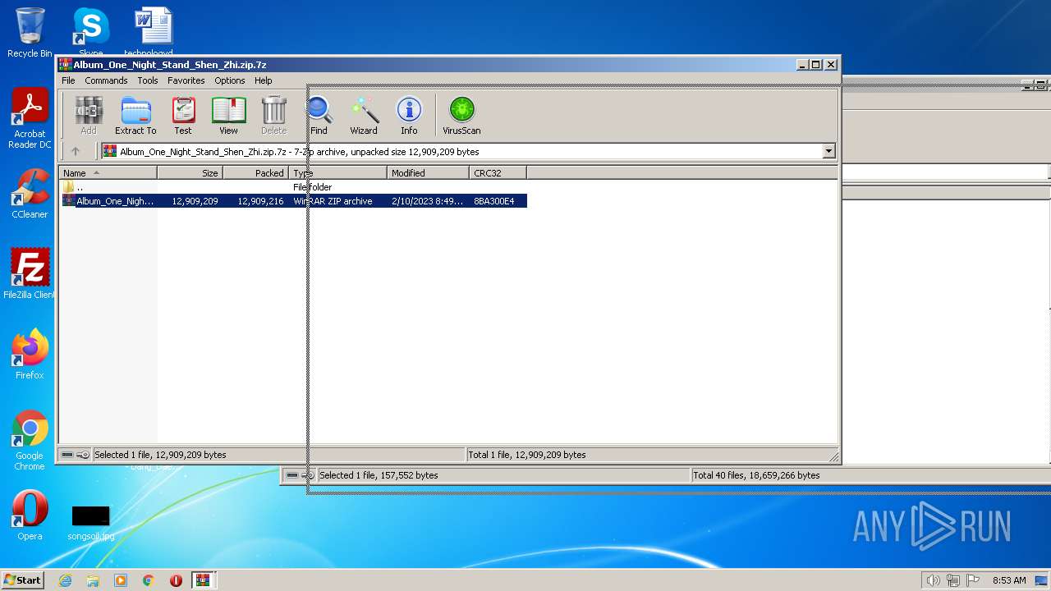The width and height of the screenshot is (1051, 591).
Task: Open Acrobat Reader DC desktop icon
Action: click(x=30, y=119)
